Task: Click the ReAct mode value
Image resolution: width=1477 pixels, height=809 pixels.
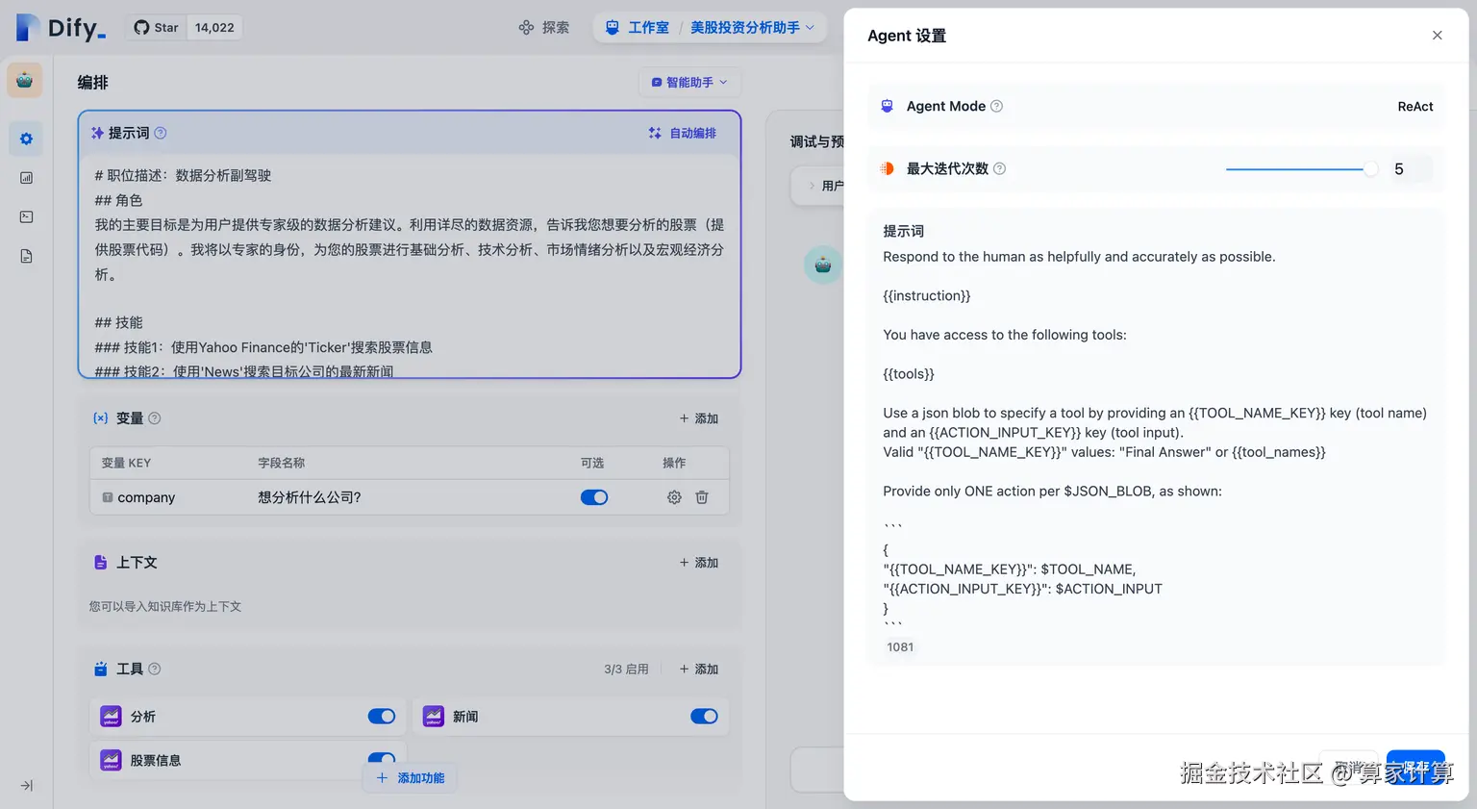Action: tap(1415, 107)
